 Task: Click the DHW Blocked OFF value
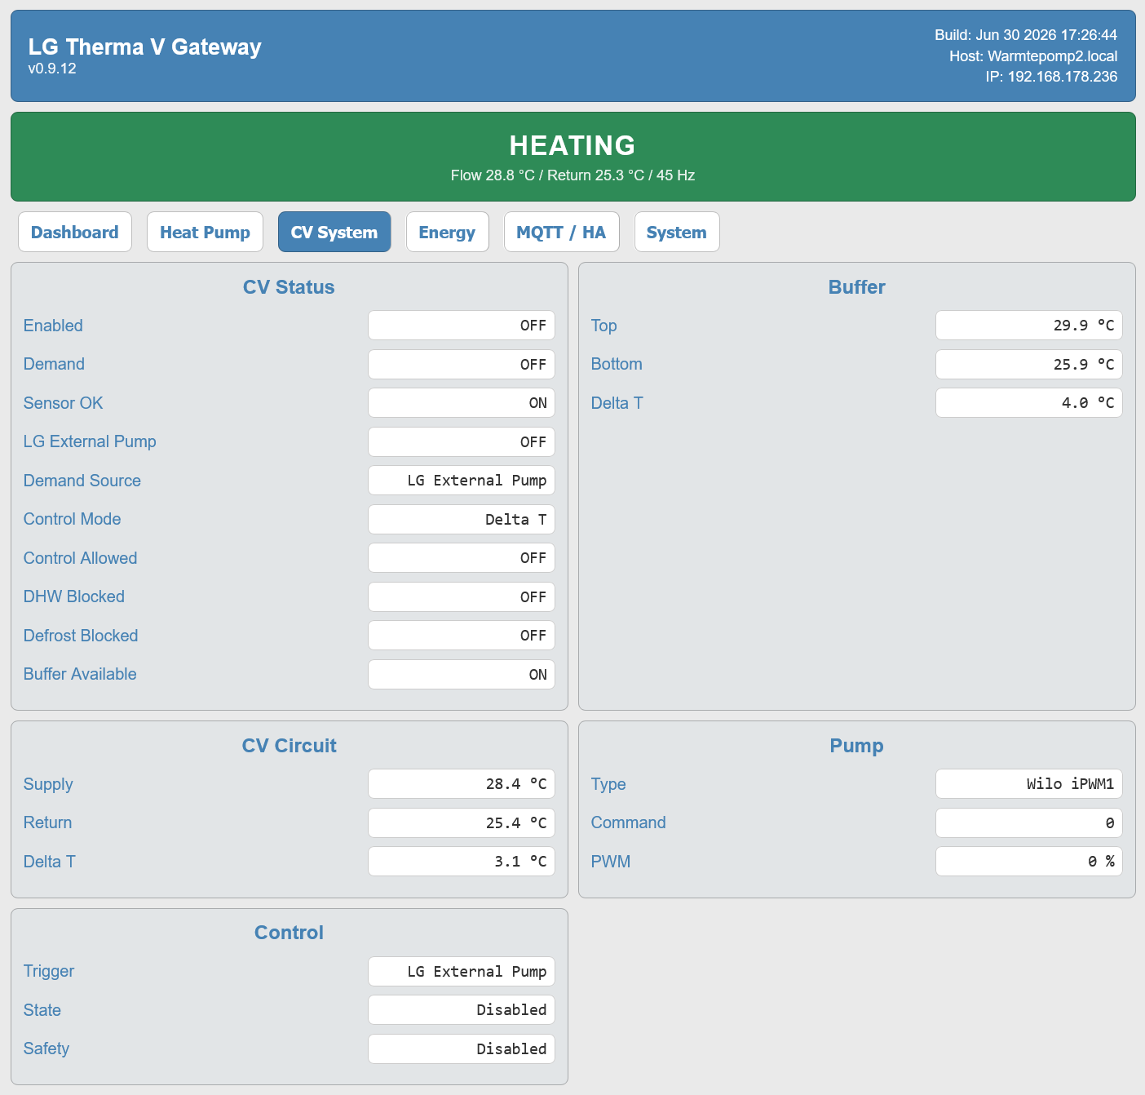coord(462,596)
